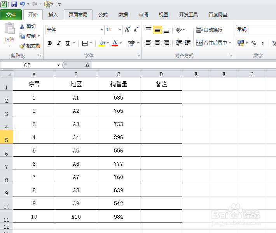Open the Customize Quick Access Toolbar dropdown

(x=59, y=5)
